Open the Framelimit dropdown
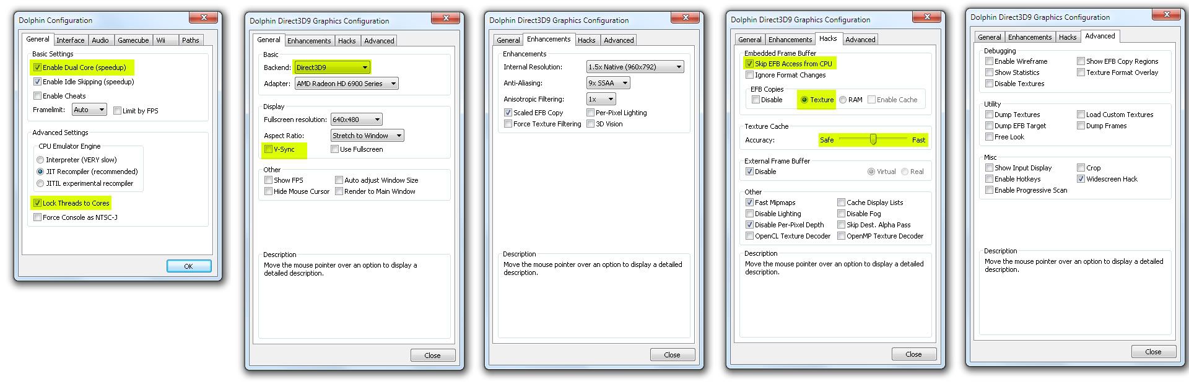 [x=90, y=110]
